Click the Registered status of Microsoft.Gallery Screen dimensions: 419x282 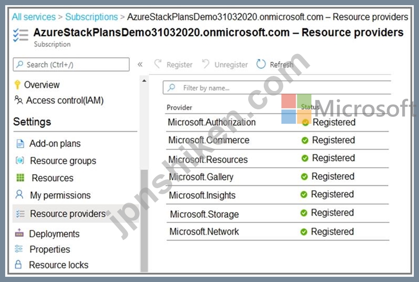pyautogui.click(x=333, y=176)
